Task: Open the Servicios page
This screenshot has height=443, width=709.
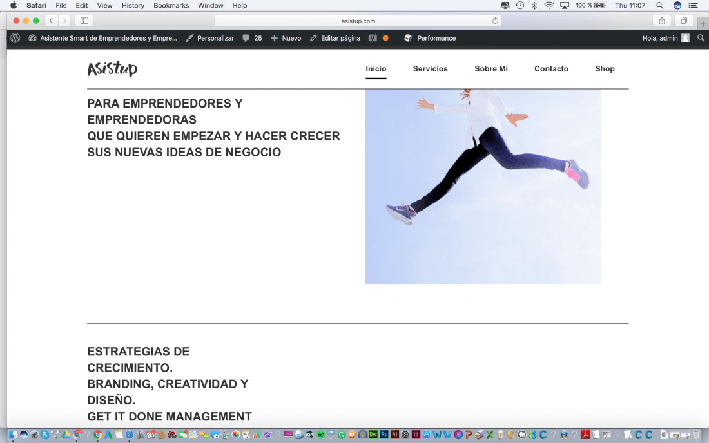Action: [430, 69]
